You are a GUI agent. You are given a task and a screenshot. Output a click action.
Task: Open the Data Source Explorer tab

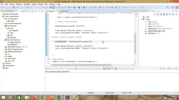tap(83, 69)
